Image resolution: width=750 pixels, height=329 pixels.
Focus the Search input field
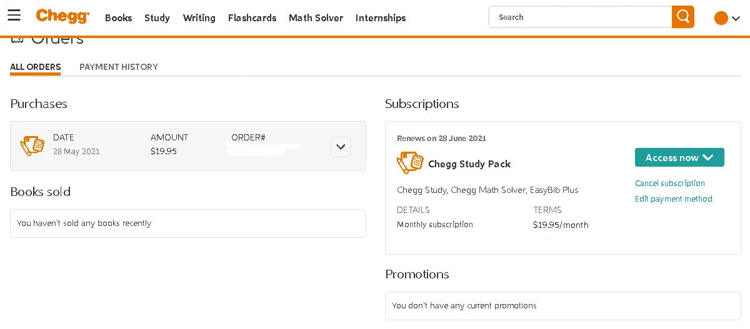(580, 17)
